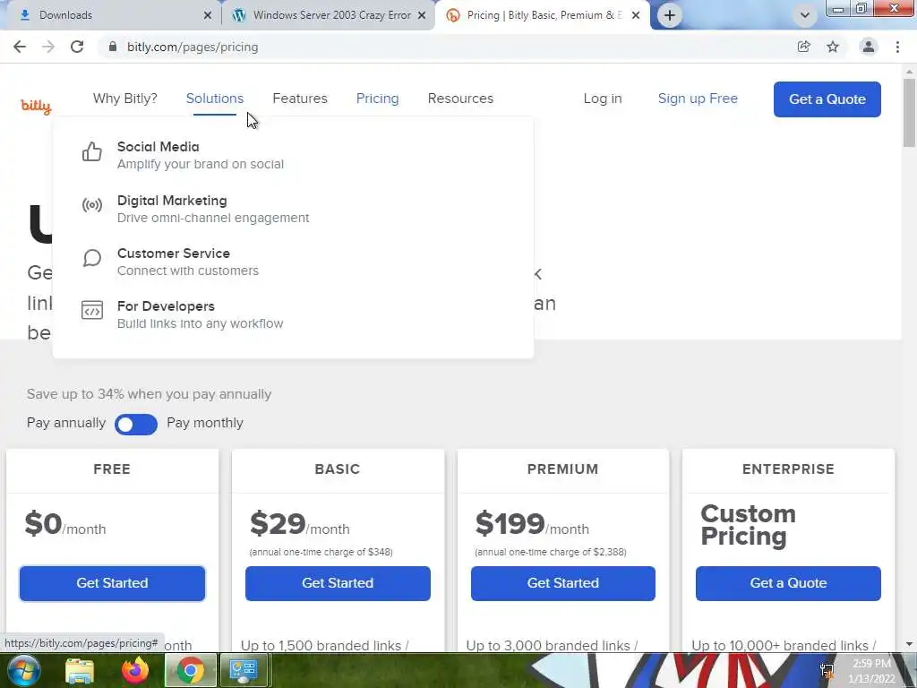Open the Why Bitly? menu

[x=125, y=99]
